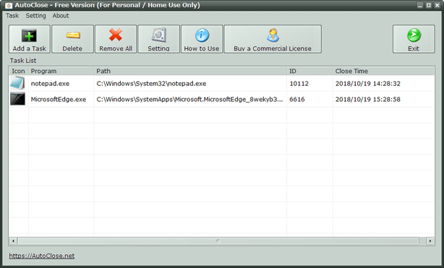The width and height of the screenshot is (444, 268).
Task: Click the horizontal scrollbar left arrow
Action: [13, 241]
